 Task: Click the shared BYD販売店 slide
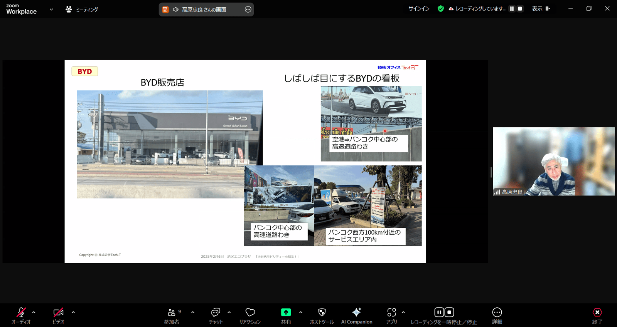(245, 161)
